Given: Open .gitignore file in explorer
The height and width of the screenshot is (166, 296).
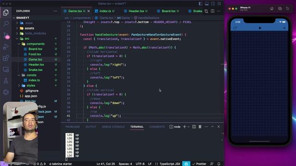Looking at the screenshot, I should click(31, 91).
